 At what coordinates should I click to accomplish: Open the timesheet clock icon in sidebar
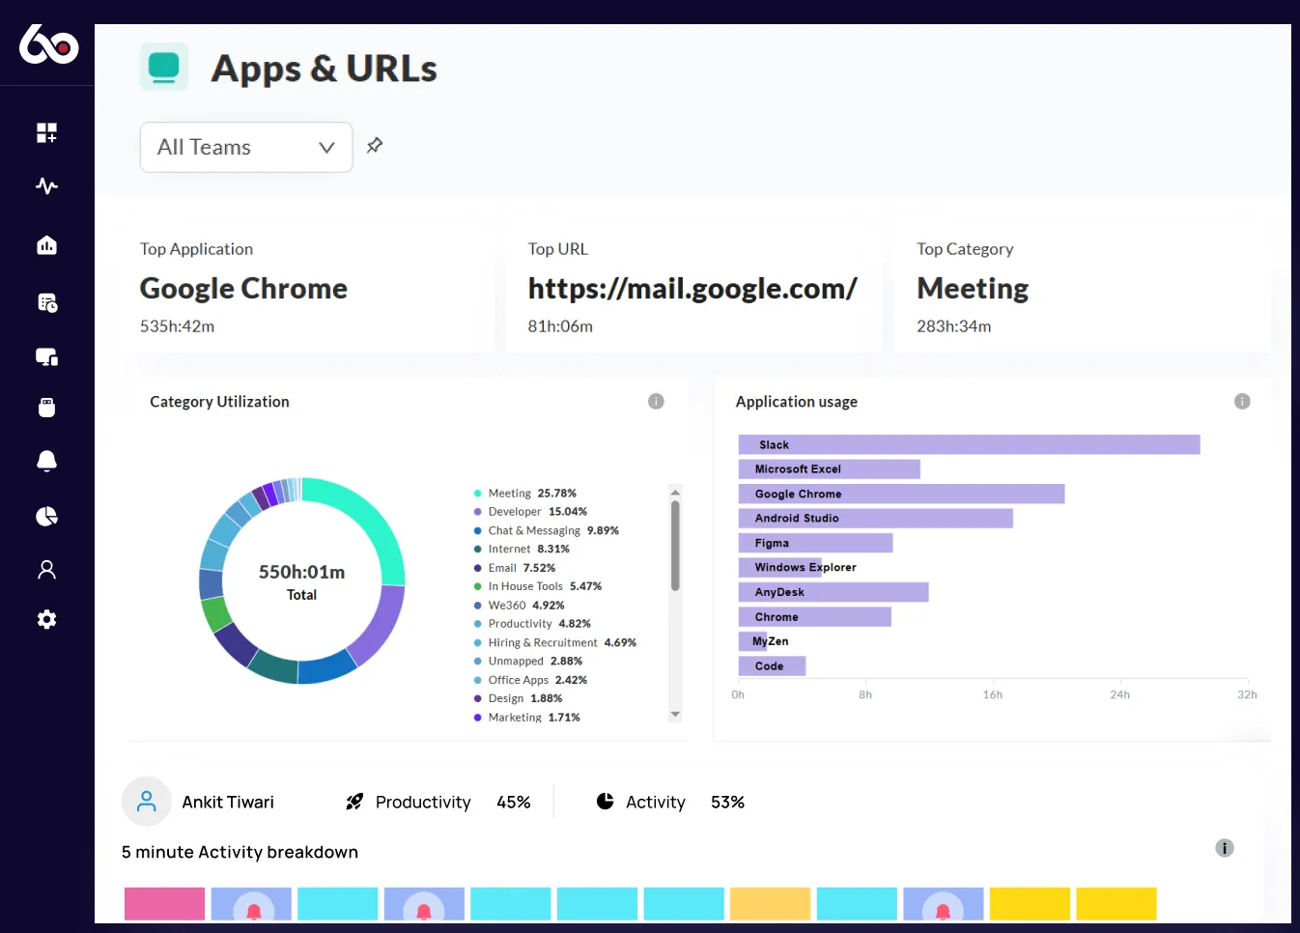coord(47,302)
